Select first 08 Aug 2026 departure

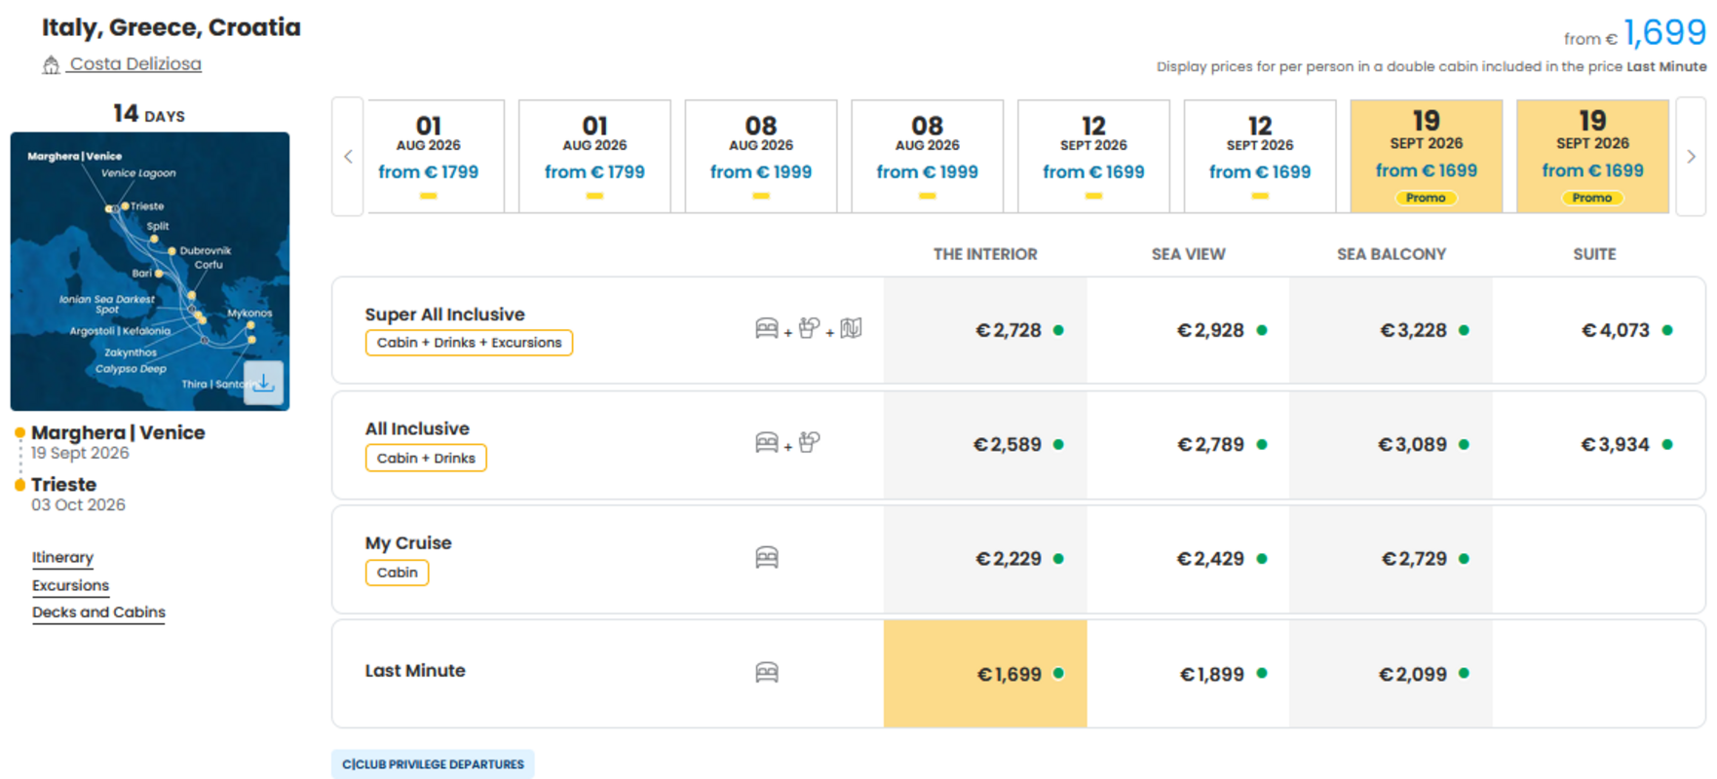click(x=761, y=156)
